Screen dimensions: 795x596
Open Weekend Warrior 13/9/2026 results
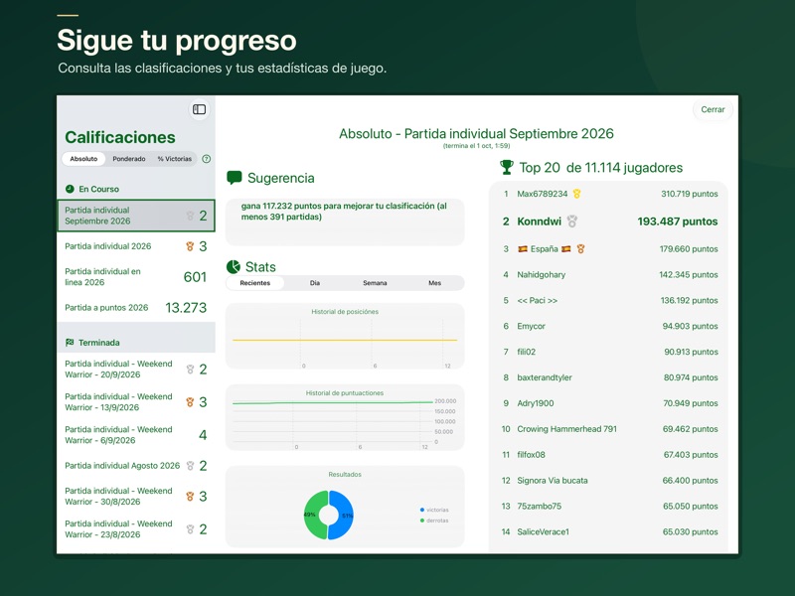pyautogui.click(x=136, y=402)
